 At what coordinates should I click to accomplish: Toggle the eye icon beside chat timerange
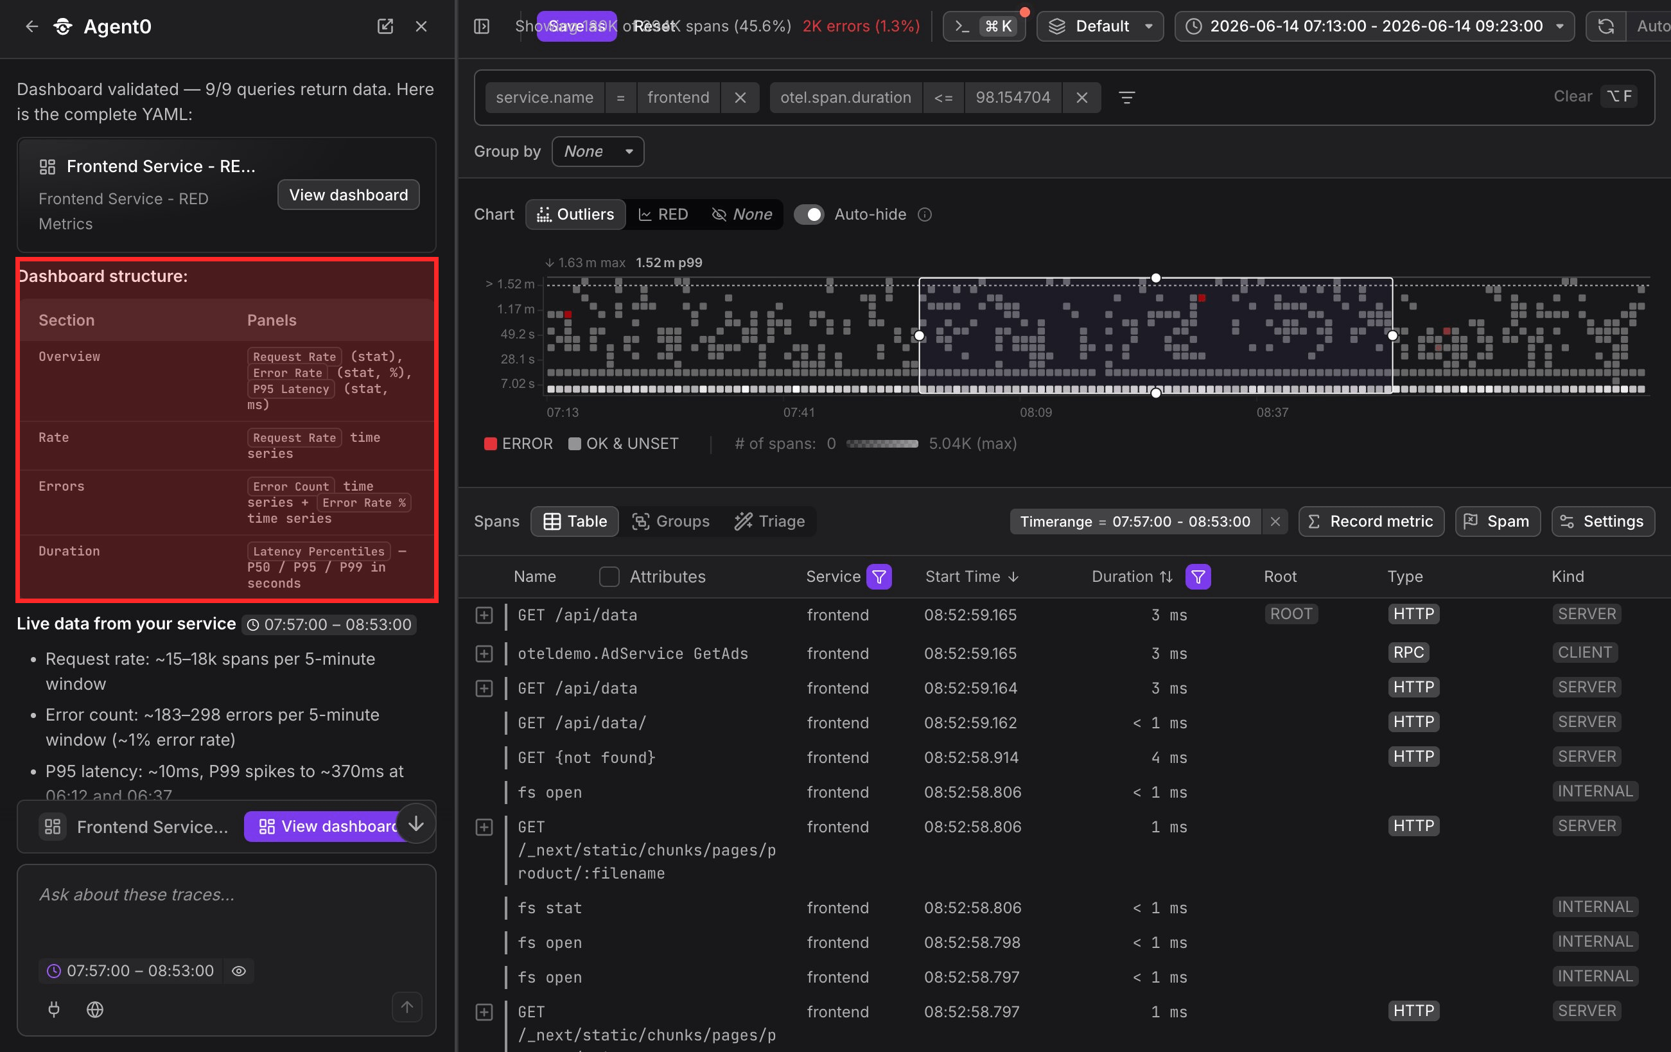click(x=239, y=971)
